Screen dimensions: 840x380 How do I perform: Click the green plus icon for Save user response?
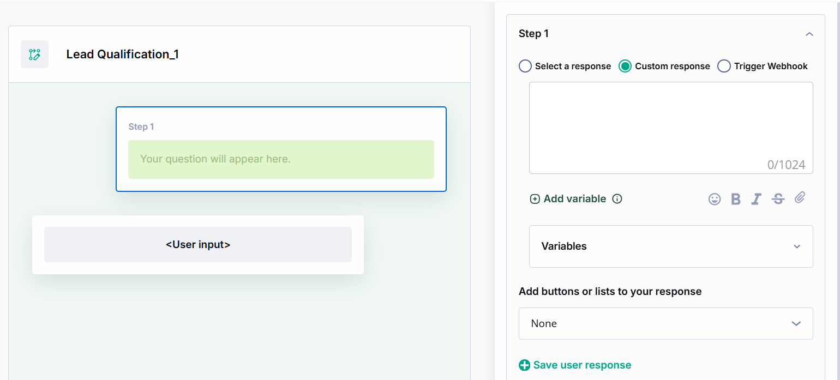pos(524,365)
